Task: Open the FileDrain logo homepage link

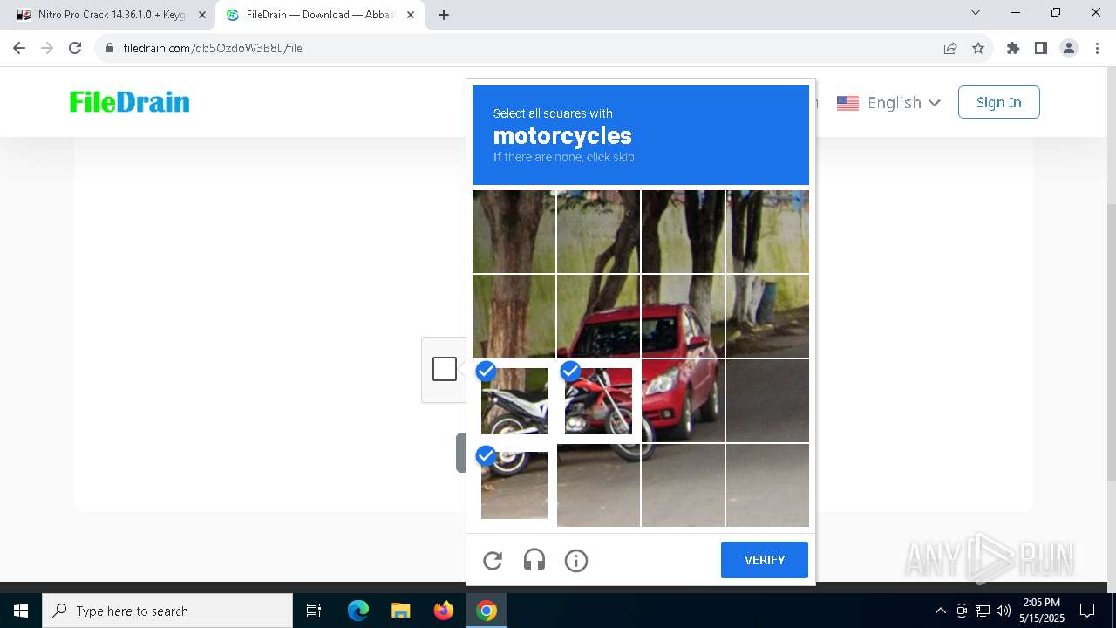Action: [130, 102]
